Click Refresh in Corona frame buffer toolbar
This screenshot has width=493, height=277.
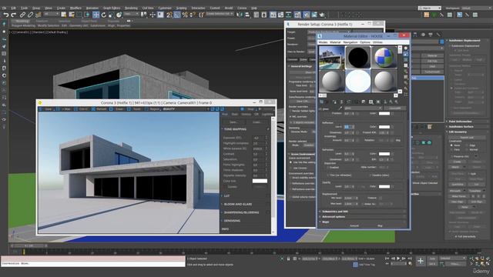tap(99, 109)
